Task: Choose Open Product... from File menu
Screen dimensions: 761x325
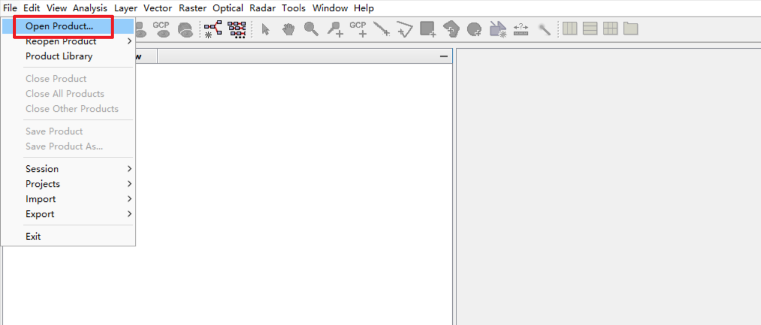Action: pyautogui.click(x=68, y=26)
